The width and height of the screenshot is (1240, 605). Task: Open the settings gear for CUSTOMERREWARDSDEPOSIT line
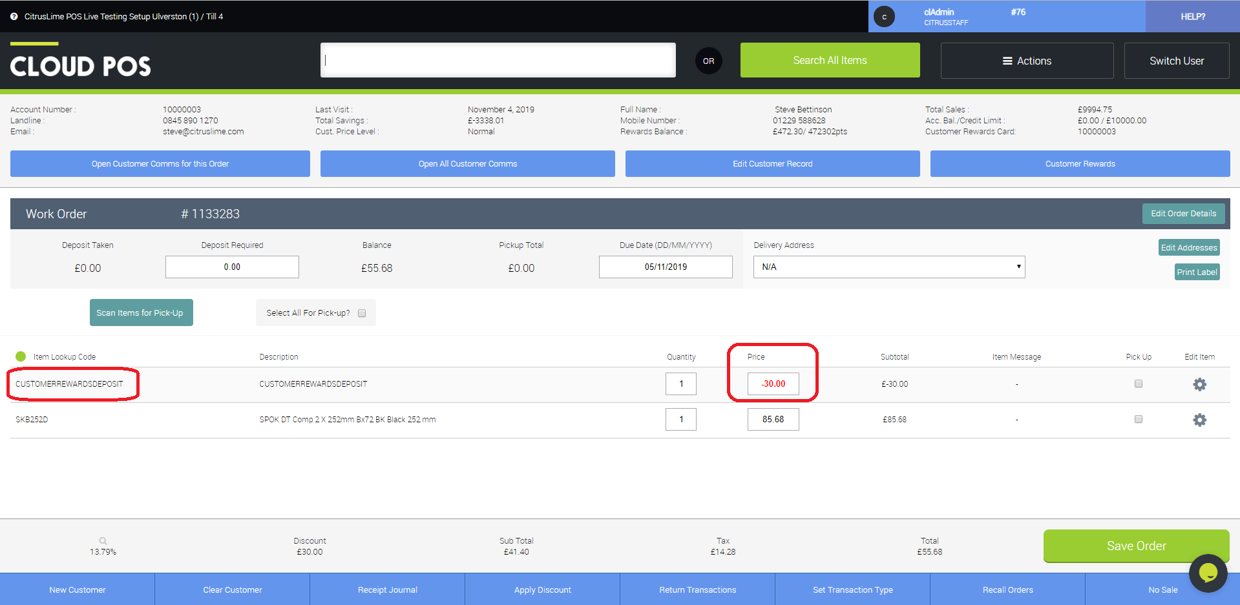point(1199,384)
